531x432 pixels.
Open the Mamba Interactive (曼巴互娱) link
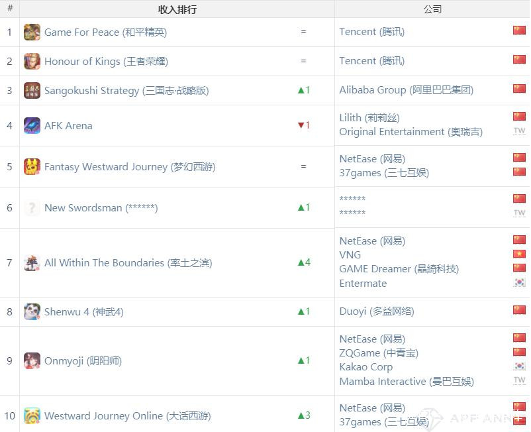pyautogui.click(x=407, y=382)
